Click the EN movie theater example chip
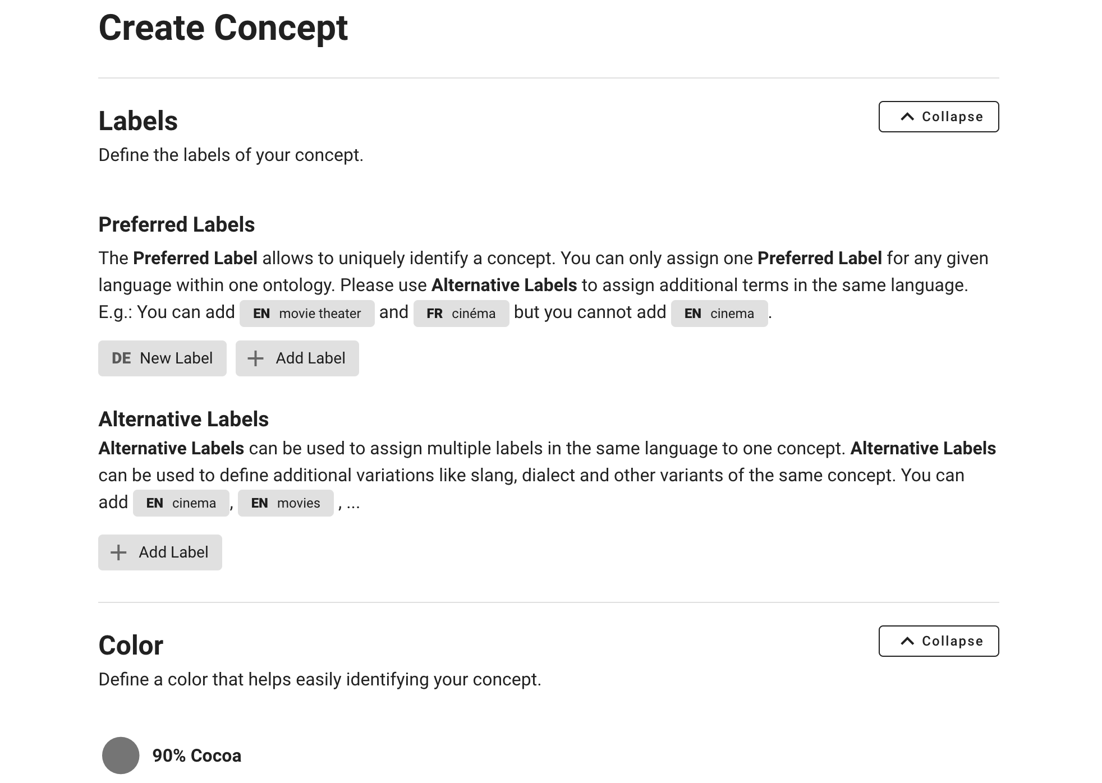 pyautogui.click(x=307, y=314)
